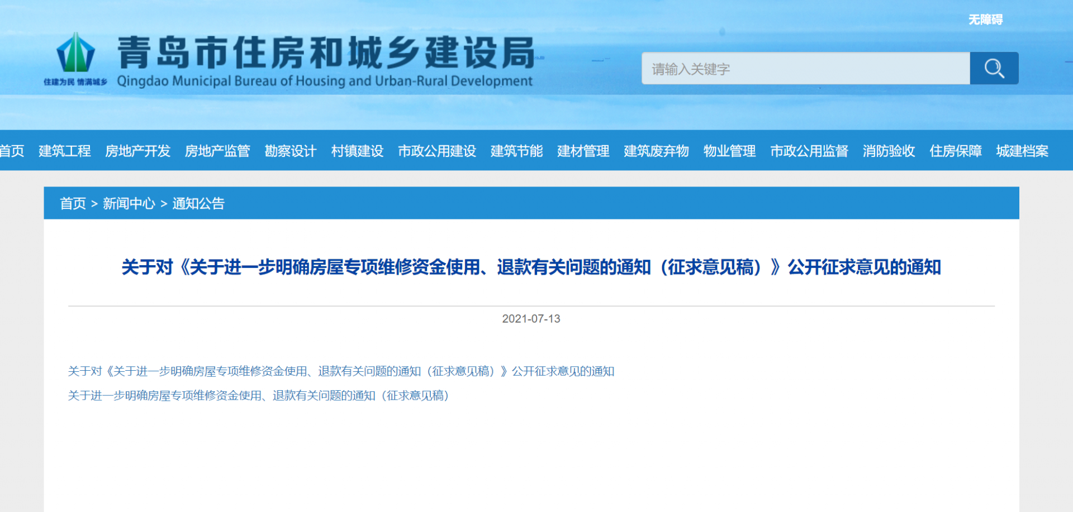The image size is (1073, 512).
Task: Open the 村镇建设 section
Action: (x=357, y=151)
